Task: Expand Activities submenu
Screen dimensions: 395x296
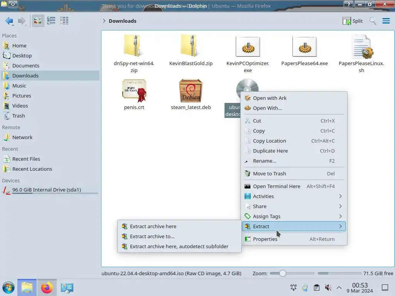Action: tap(294, 196)
